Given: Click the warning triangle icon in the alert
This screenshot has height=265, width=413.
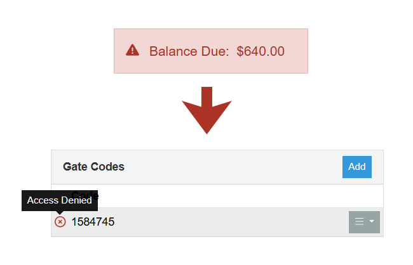Looking at the screenshot, I should 132,50.
